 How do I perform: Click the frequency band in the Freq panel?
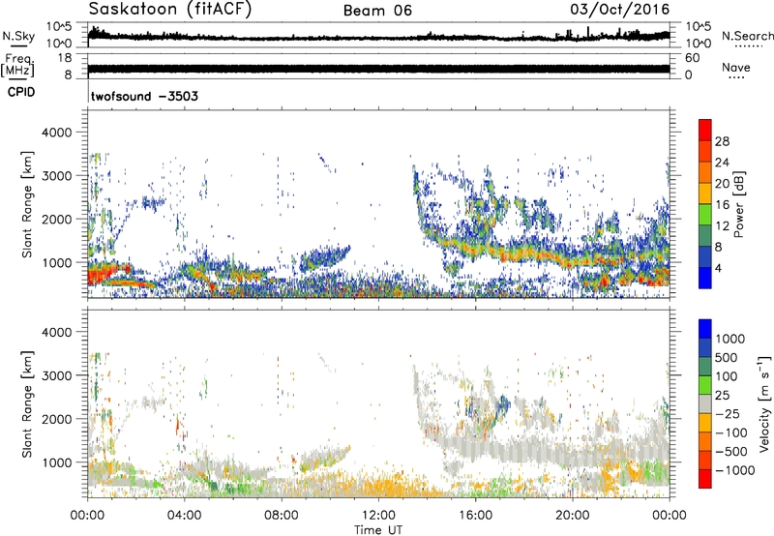pyautogui.click(x=378, y=69)
